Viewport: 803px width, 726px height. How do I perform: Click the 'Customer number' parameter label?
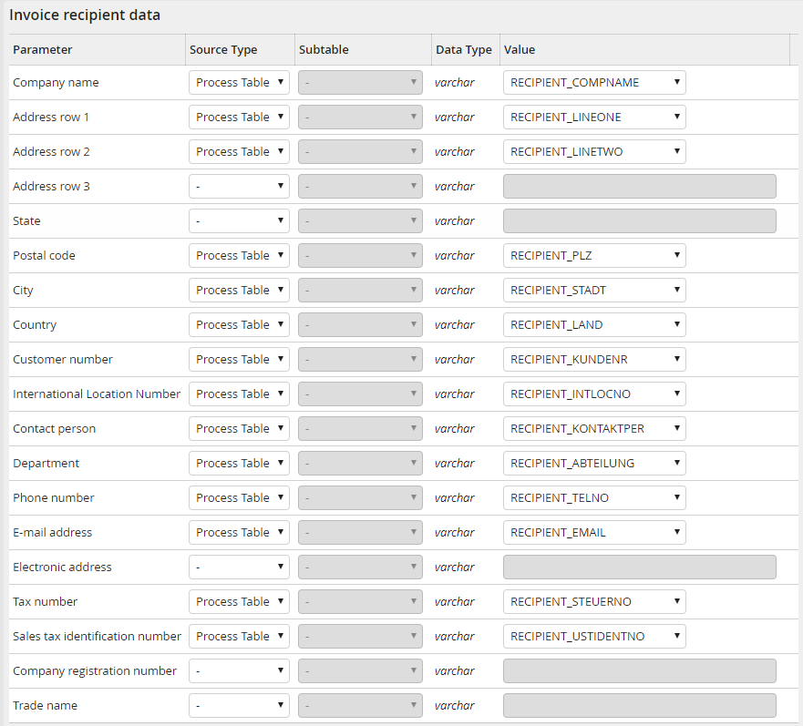(x=63, y=360)
